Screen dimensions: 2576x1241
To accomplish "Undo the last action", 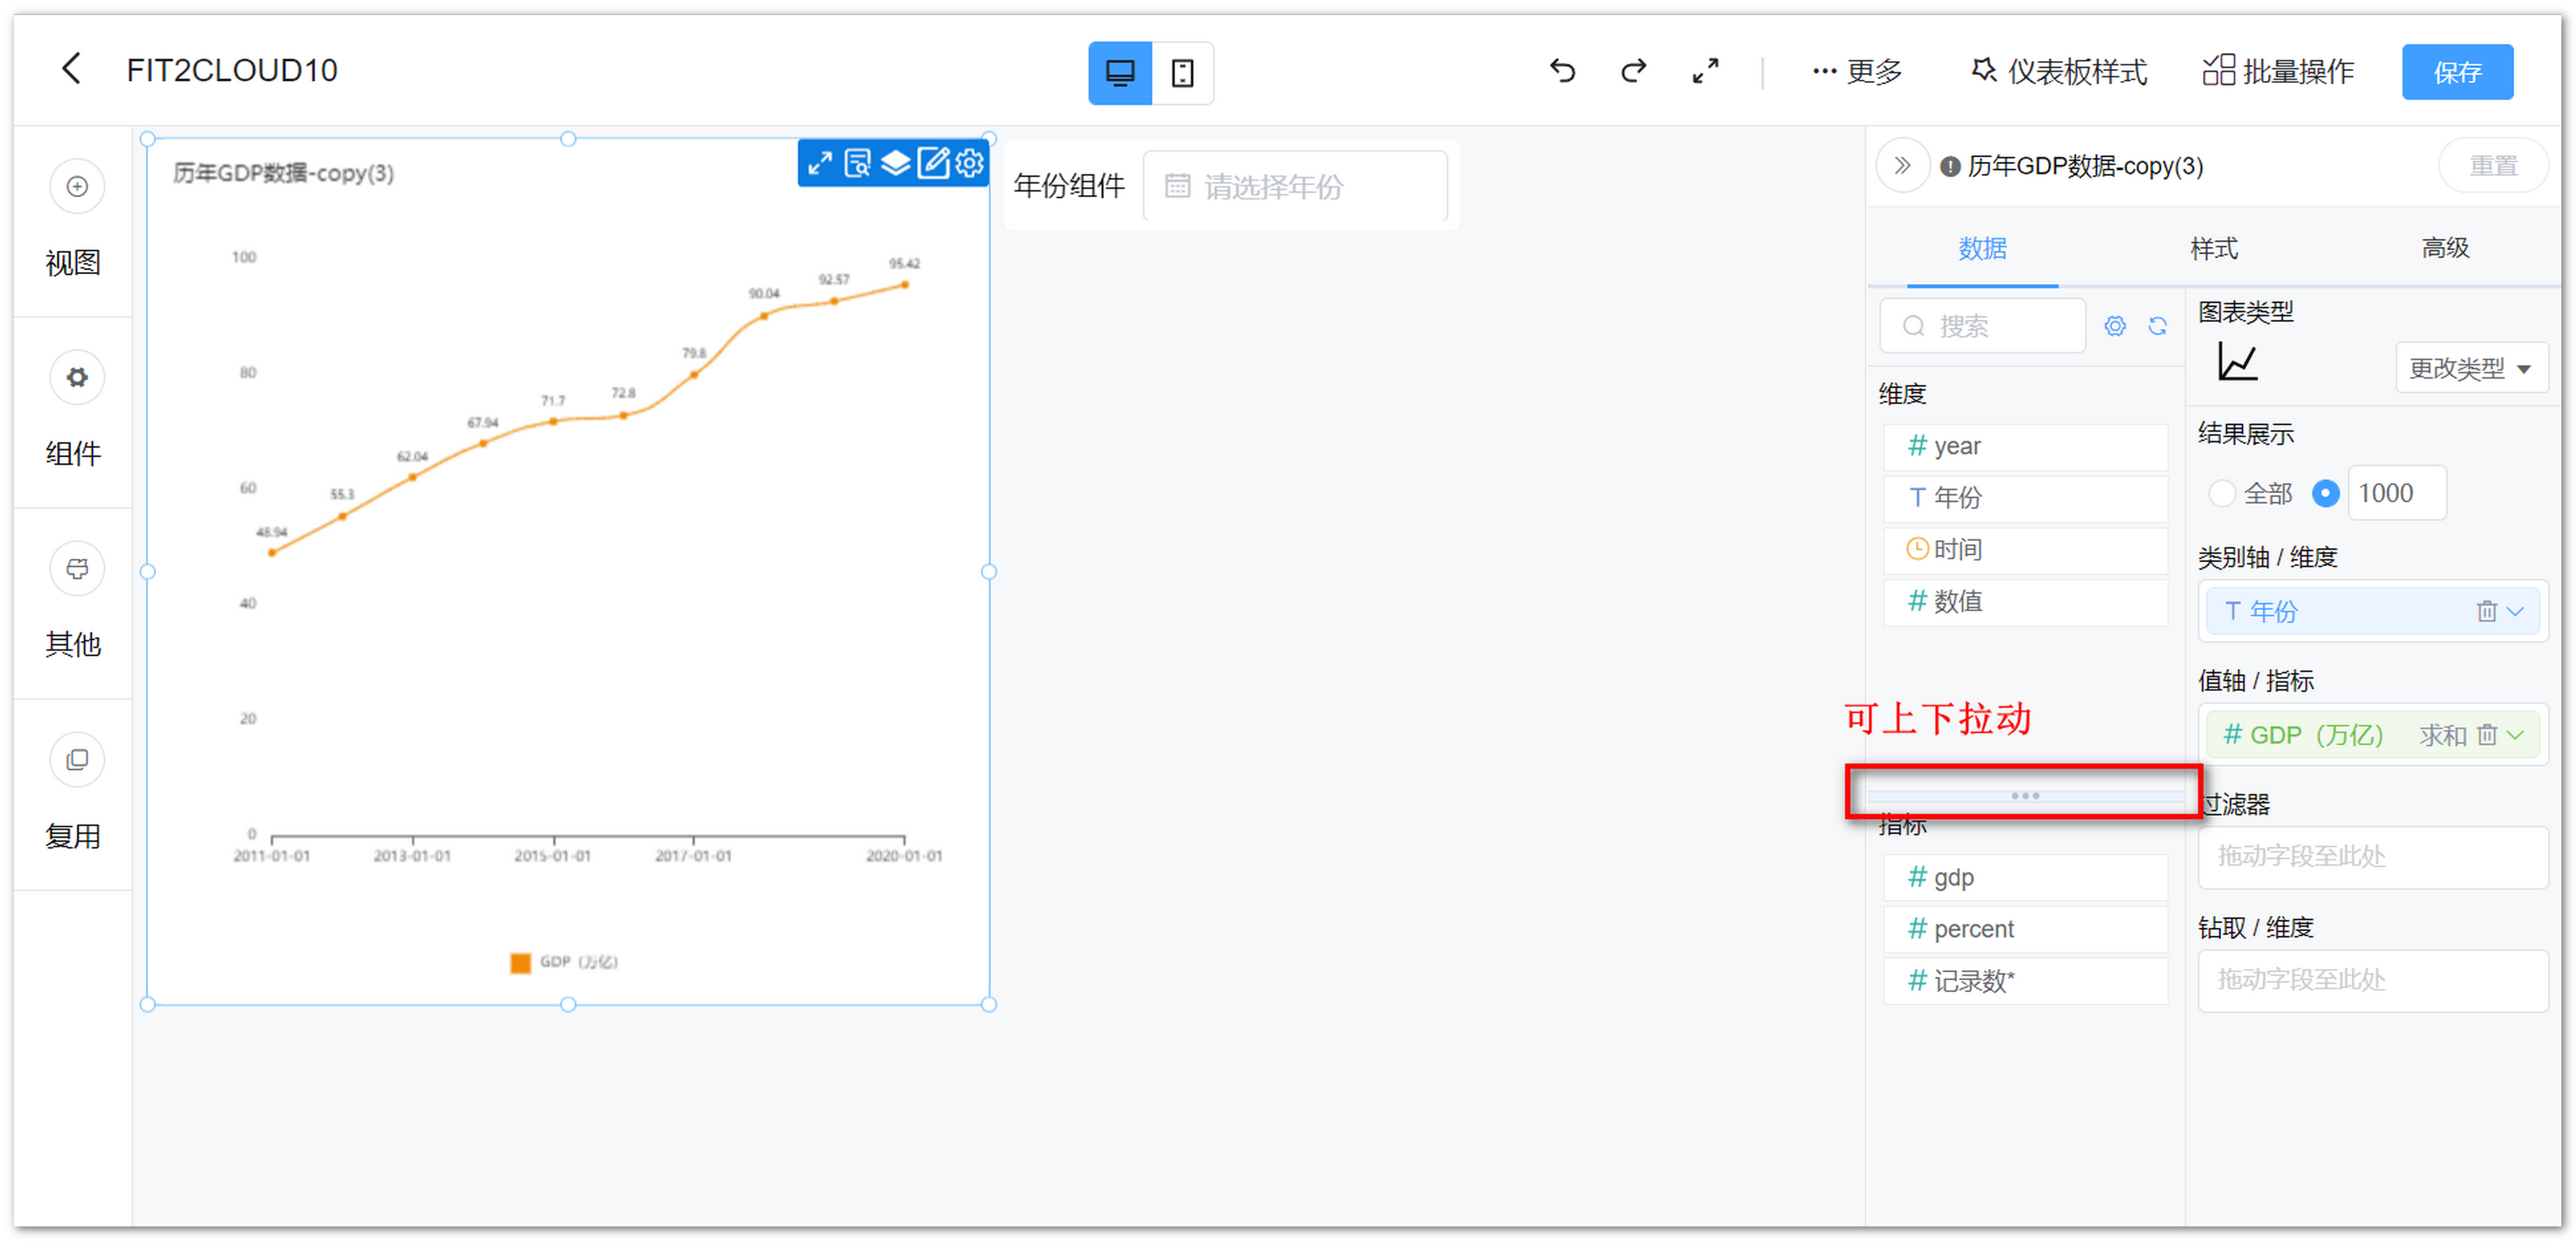I will point(1562,71).
